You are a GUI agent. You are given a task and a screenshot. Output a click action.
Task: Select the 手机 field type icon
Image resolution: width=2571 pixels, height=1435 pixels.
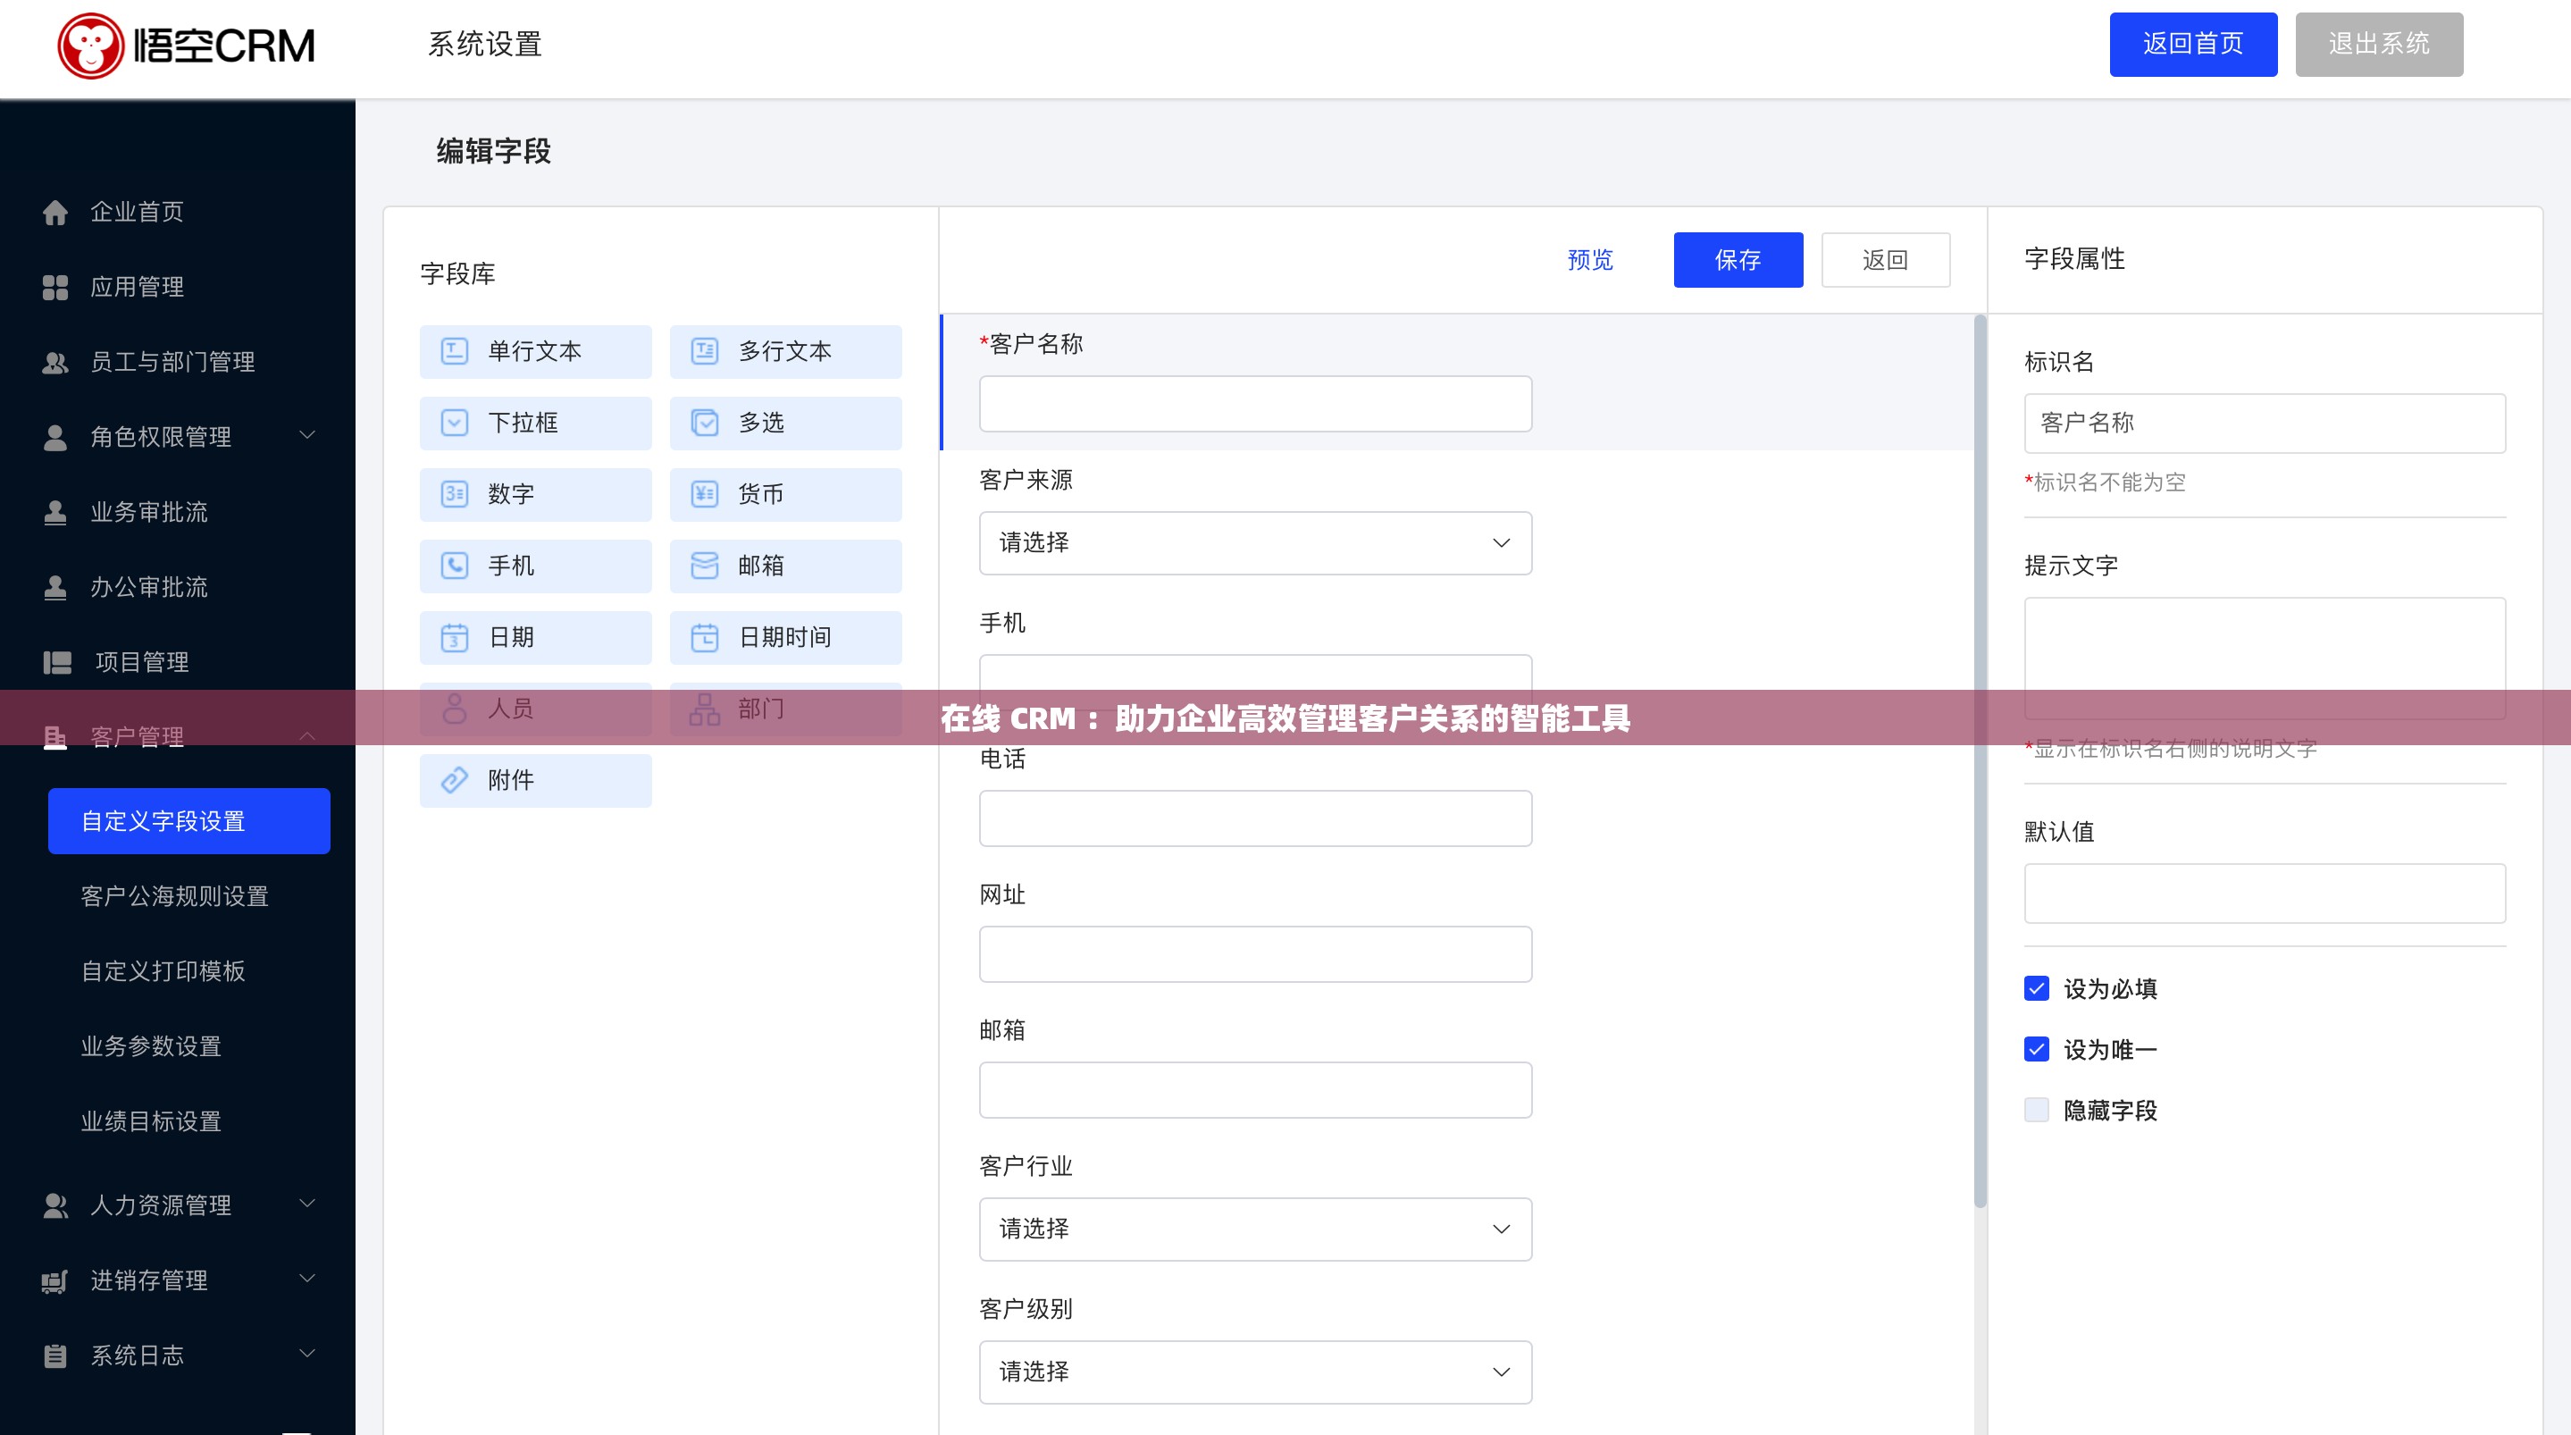pos(454,566)
